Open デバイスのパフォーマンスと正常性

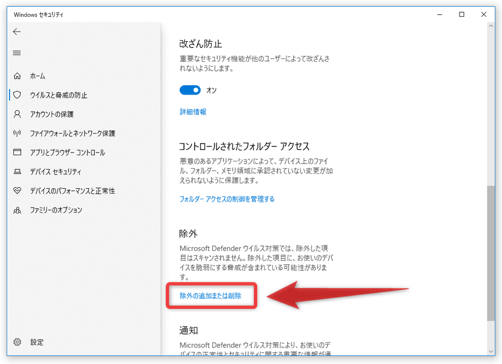tap(72, 191)
